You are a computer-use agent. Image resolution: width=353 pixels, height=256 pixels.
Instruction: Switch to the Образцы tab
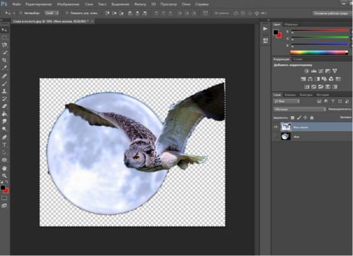coord(291,24)
